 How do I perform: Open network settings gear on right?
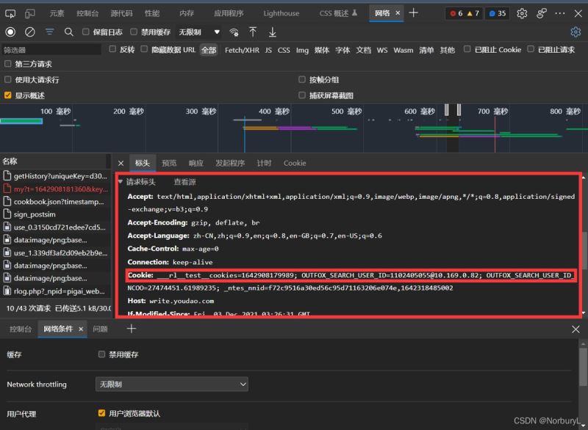[576, 32]
